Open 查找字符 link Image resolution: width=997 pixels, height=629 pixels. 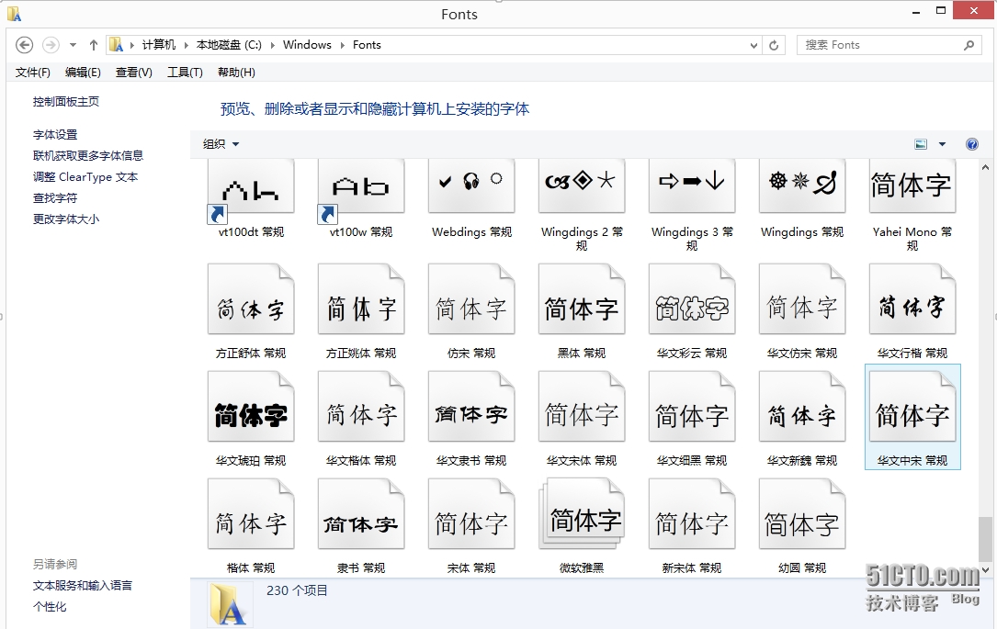pyautogui.click(x=55, y=198)
